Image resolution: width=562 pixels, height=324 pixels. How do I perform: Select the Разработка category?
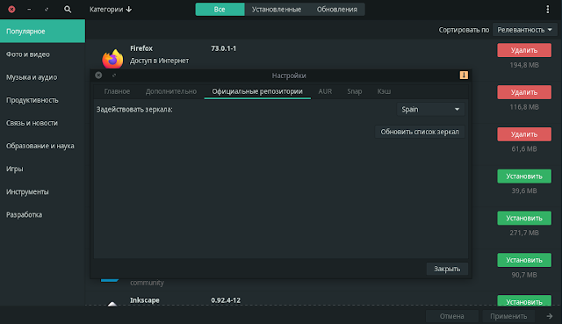[x=42, y=215]
